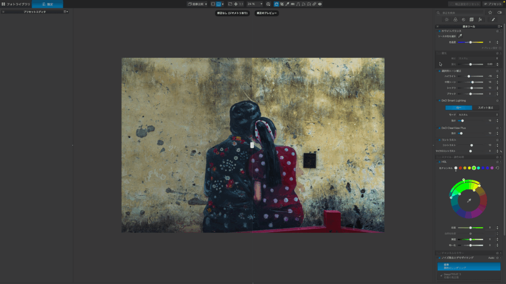The width and height of the screenshot is (506, 284).
Task: Pick the white balance eyedropper in toolbar
Action: tap(287, 4)
